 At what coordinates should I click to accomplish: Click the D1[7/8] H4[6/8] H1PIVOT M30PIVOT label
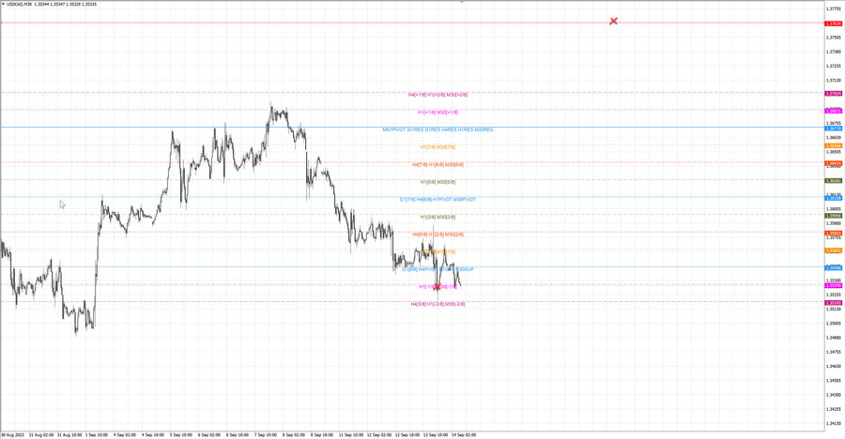(438, 199)
